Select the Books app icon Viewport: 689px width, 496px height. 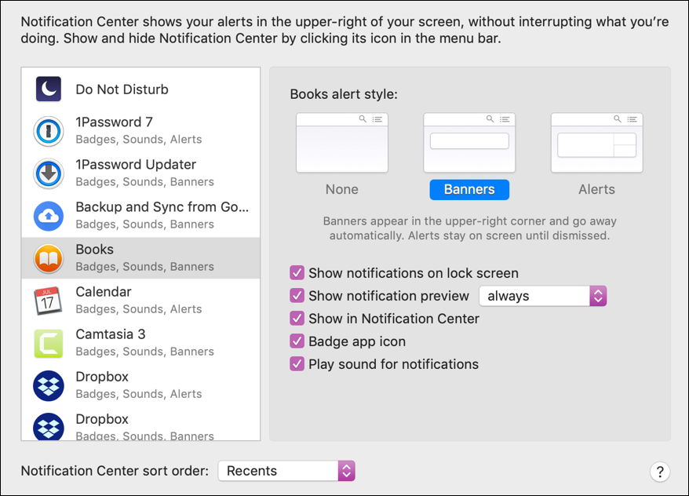[49, 257]
